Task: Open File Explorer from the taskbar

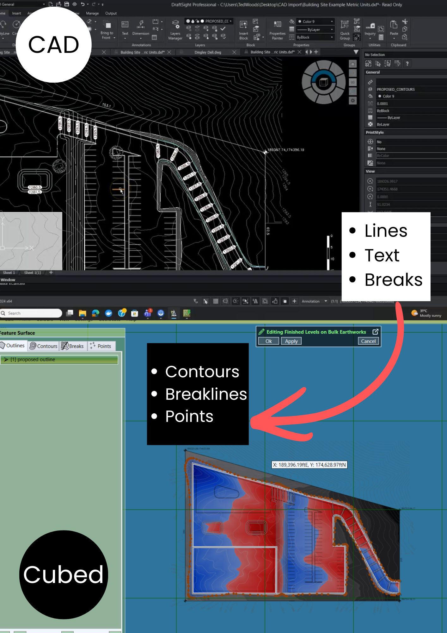Action: [x=83, y=313]
